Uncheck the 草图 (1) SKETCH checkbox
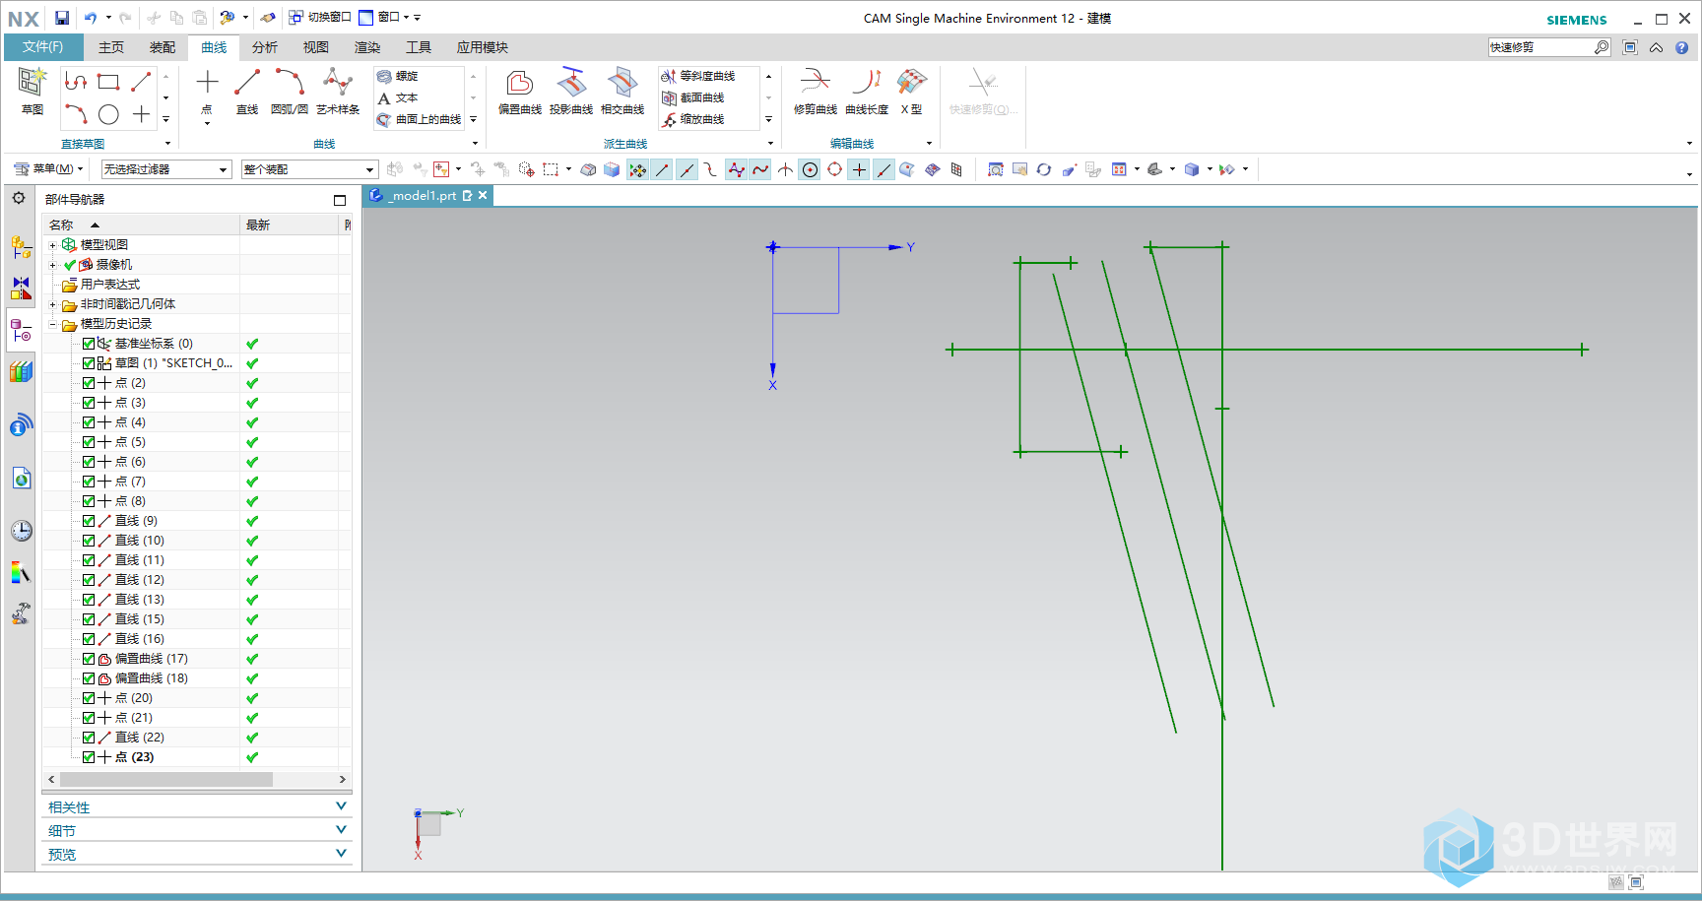Image resolution: width=1702 pixels, height=901 pixels. click(x=89, y=363)
